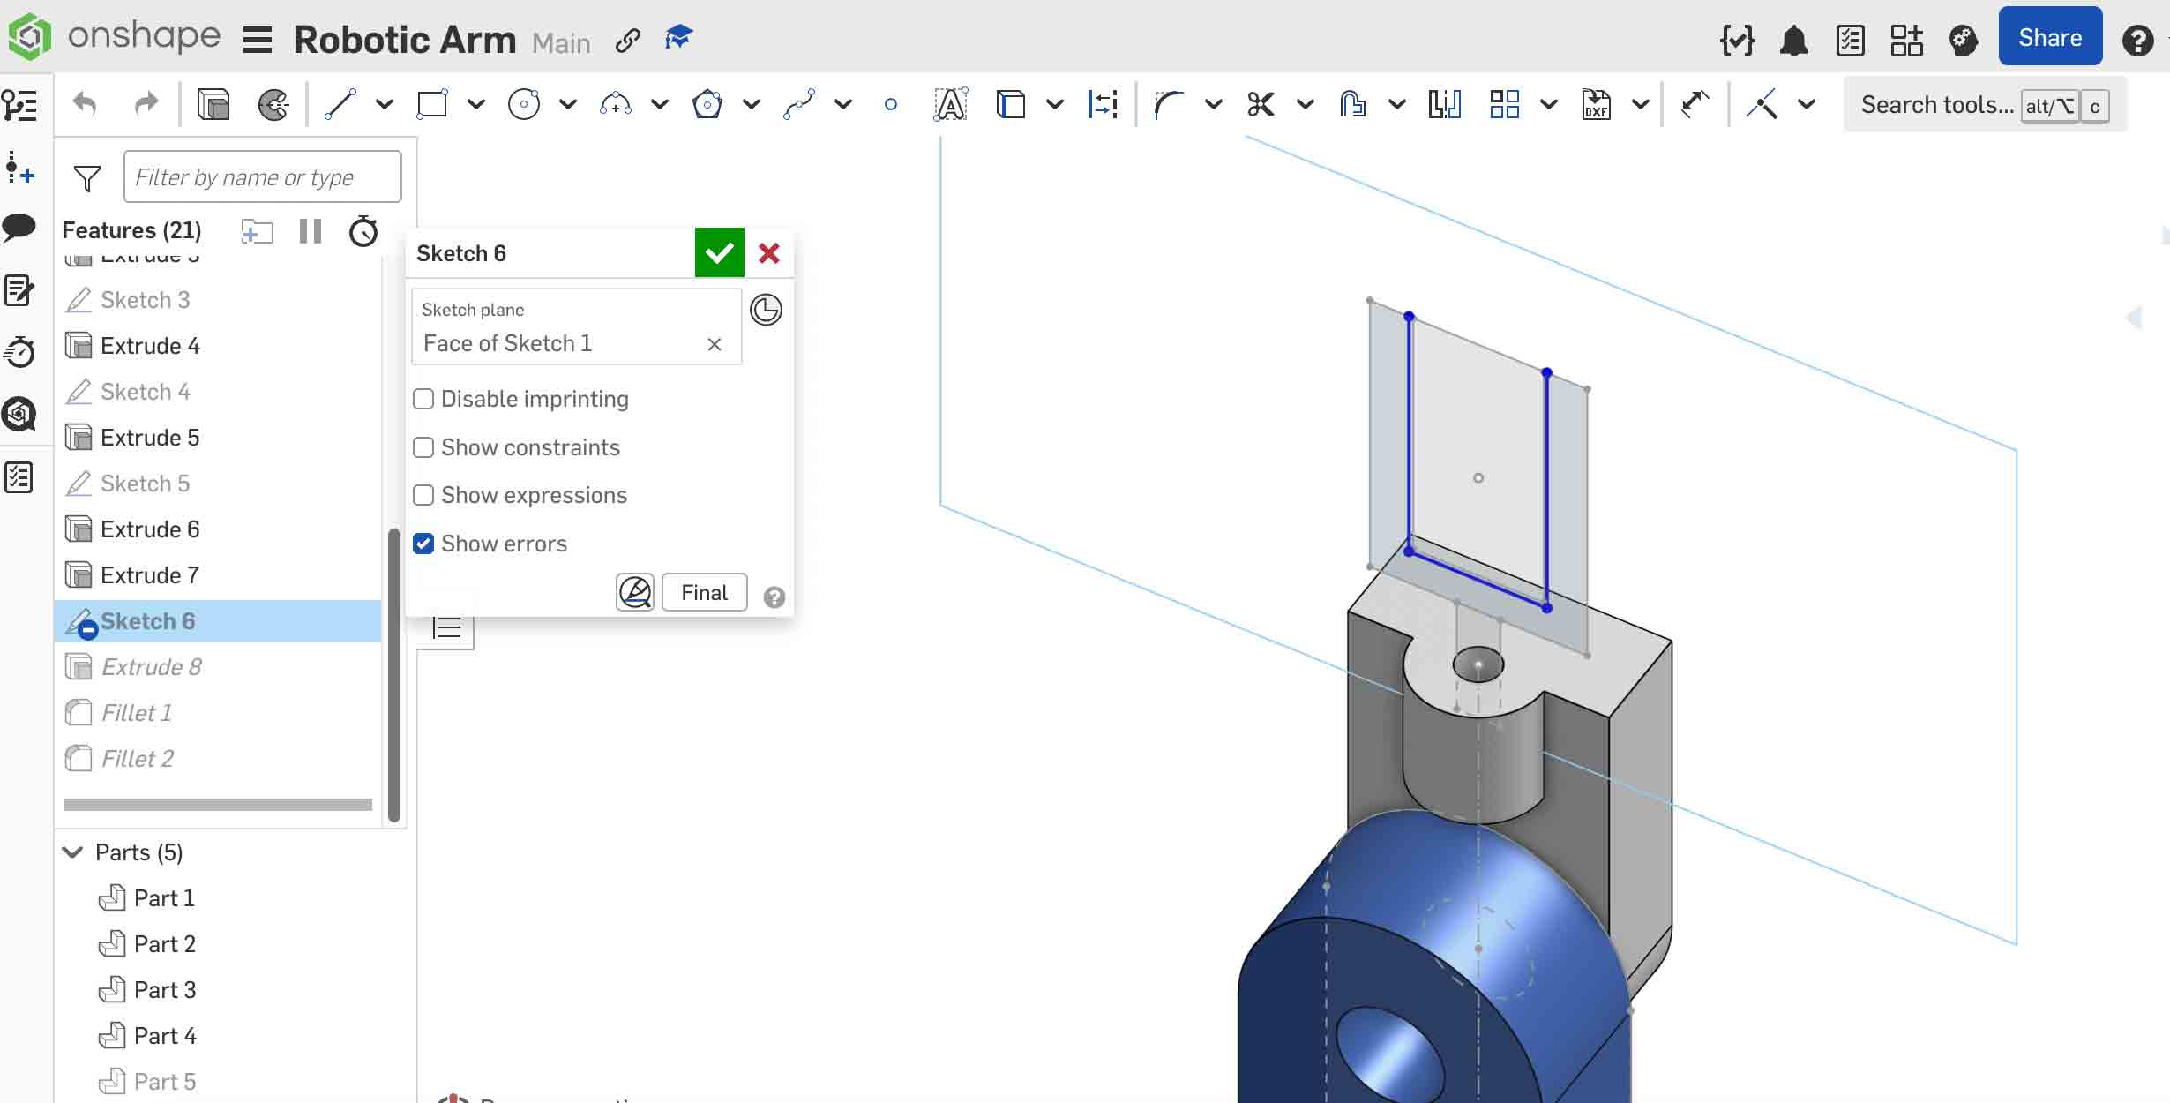Check the Show constraints option
The width and height of the screenshot is (2170, 1103).
coord(423,447)
